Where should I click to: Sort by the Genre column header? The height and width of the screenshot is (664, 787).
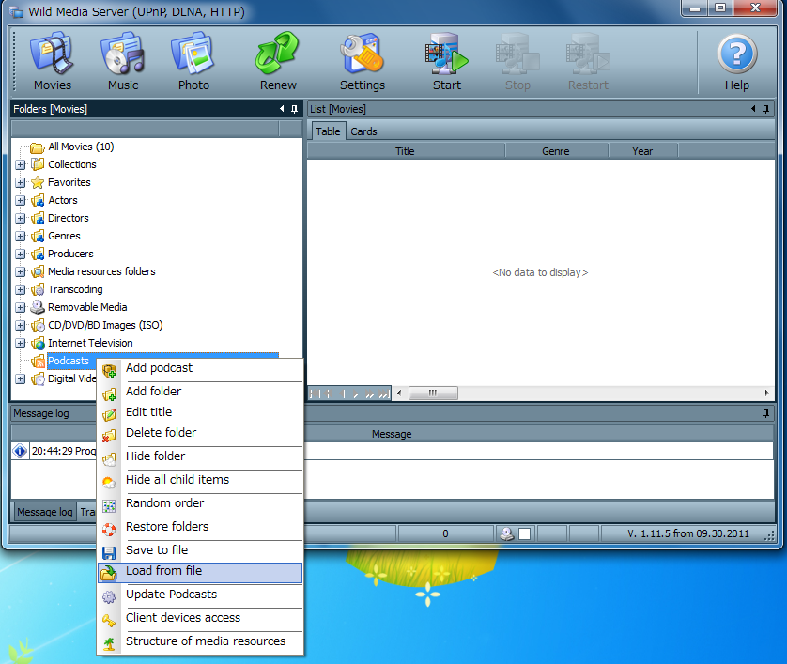(x=556, y=151)
